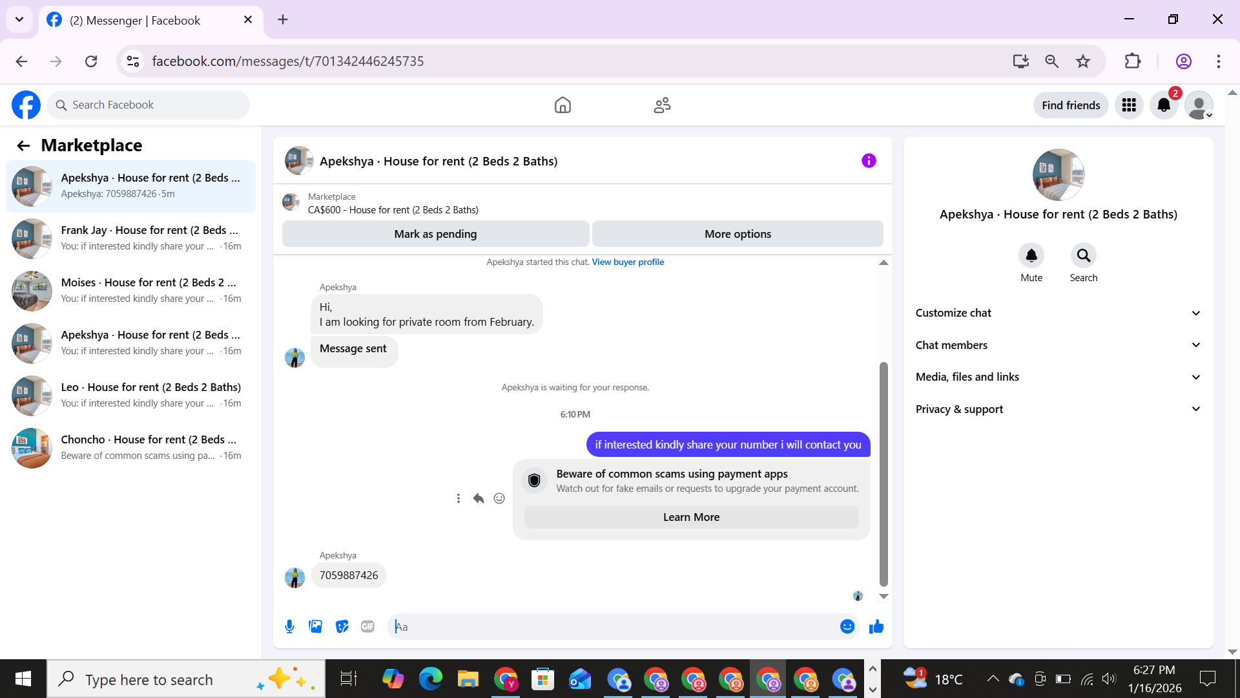Mark as pending for this listing

coord(435,234)
